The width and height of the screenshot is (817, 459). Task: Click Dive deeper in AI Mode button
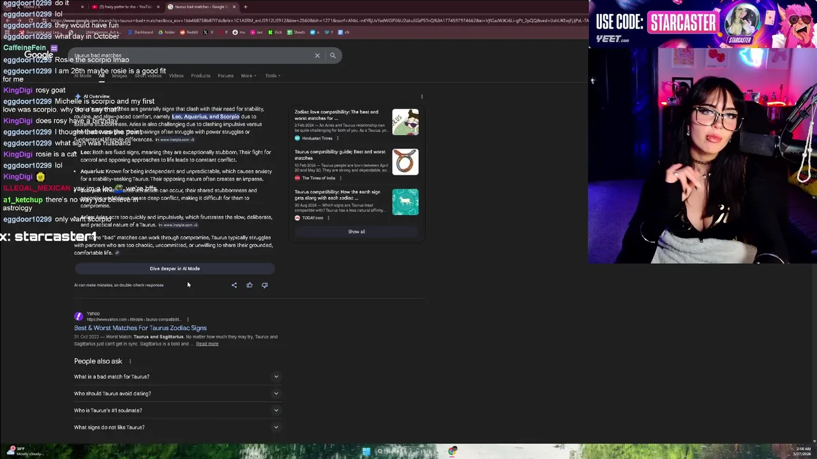tap(175, 268)
